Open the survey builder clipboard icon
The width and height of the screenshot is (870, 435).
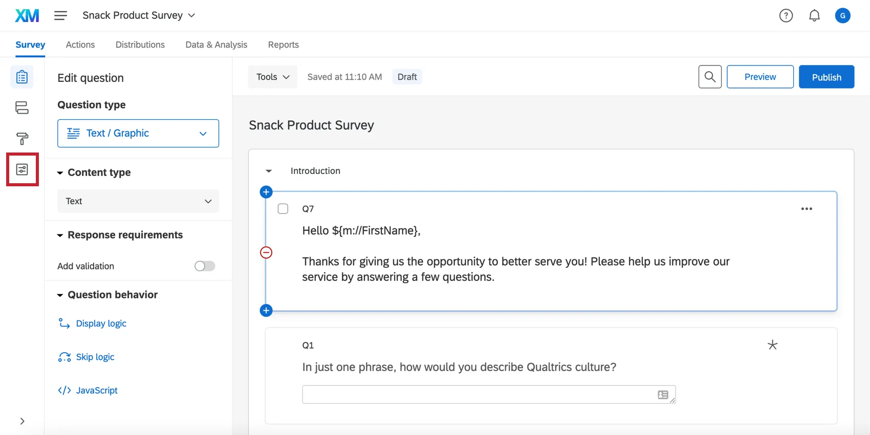tap(22, 77)
